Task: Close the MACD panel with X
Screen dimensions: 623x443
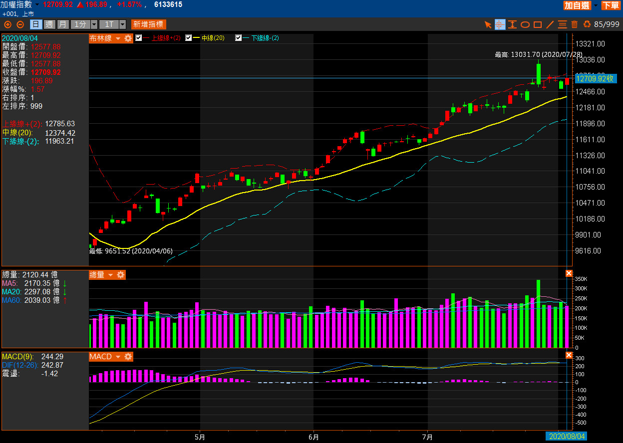Action: [569, 355]
